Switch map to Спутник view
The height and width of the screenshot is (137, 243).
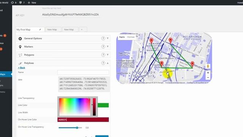131,37
